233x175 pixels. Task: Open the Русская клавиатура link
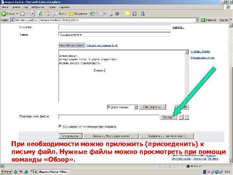click(203, 58)
